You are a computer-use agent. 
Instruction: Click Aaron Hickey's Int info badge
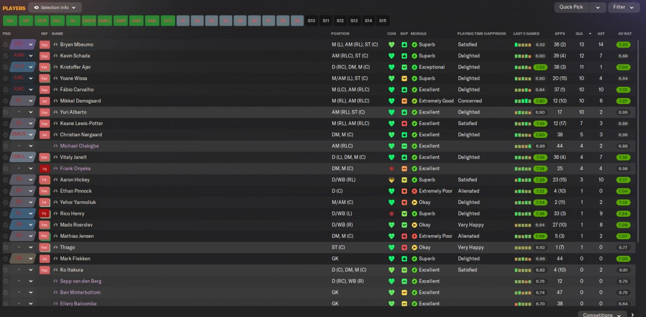44,180
